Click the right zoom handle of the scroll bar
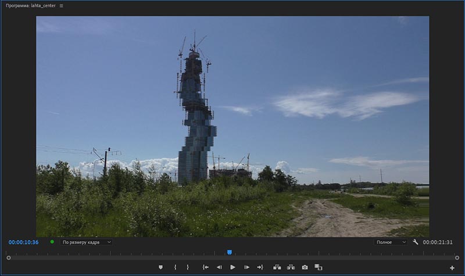465x276 pixels. tap(457, 258)
